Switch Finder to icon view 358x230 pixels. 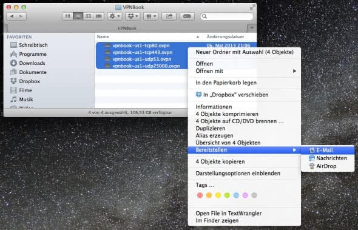(x=67, y=16)
